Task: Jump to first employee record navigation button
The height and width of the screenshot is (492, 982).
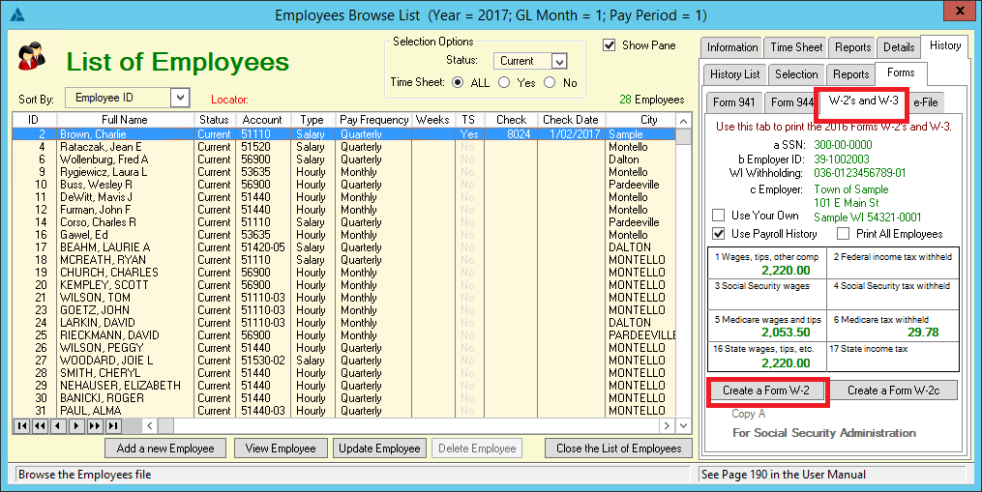Action: click(21, 425)
